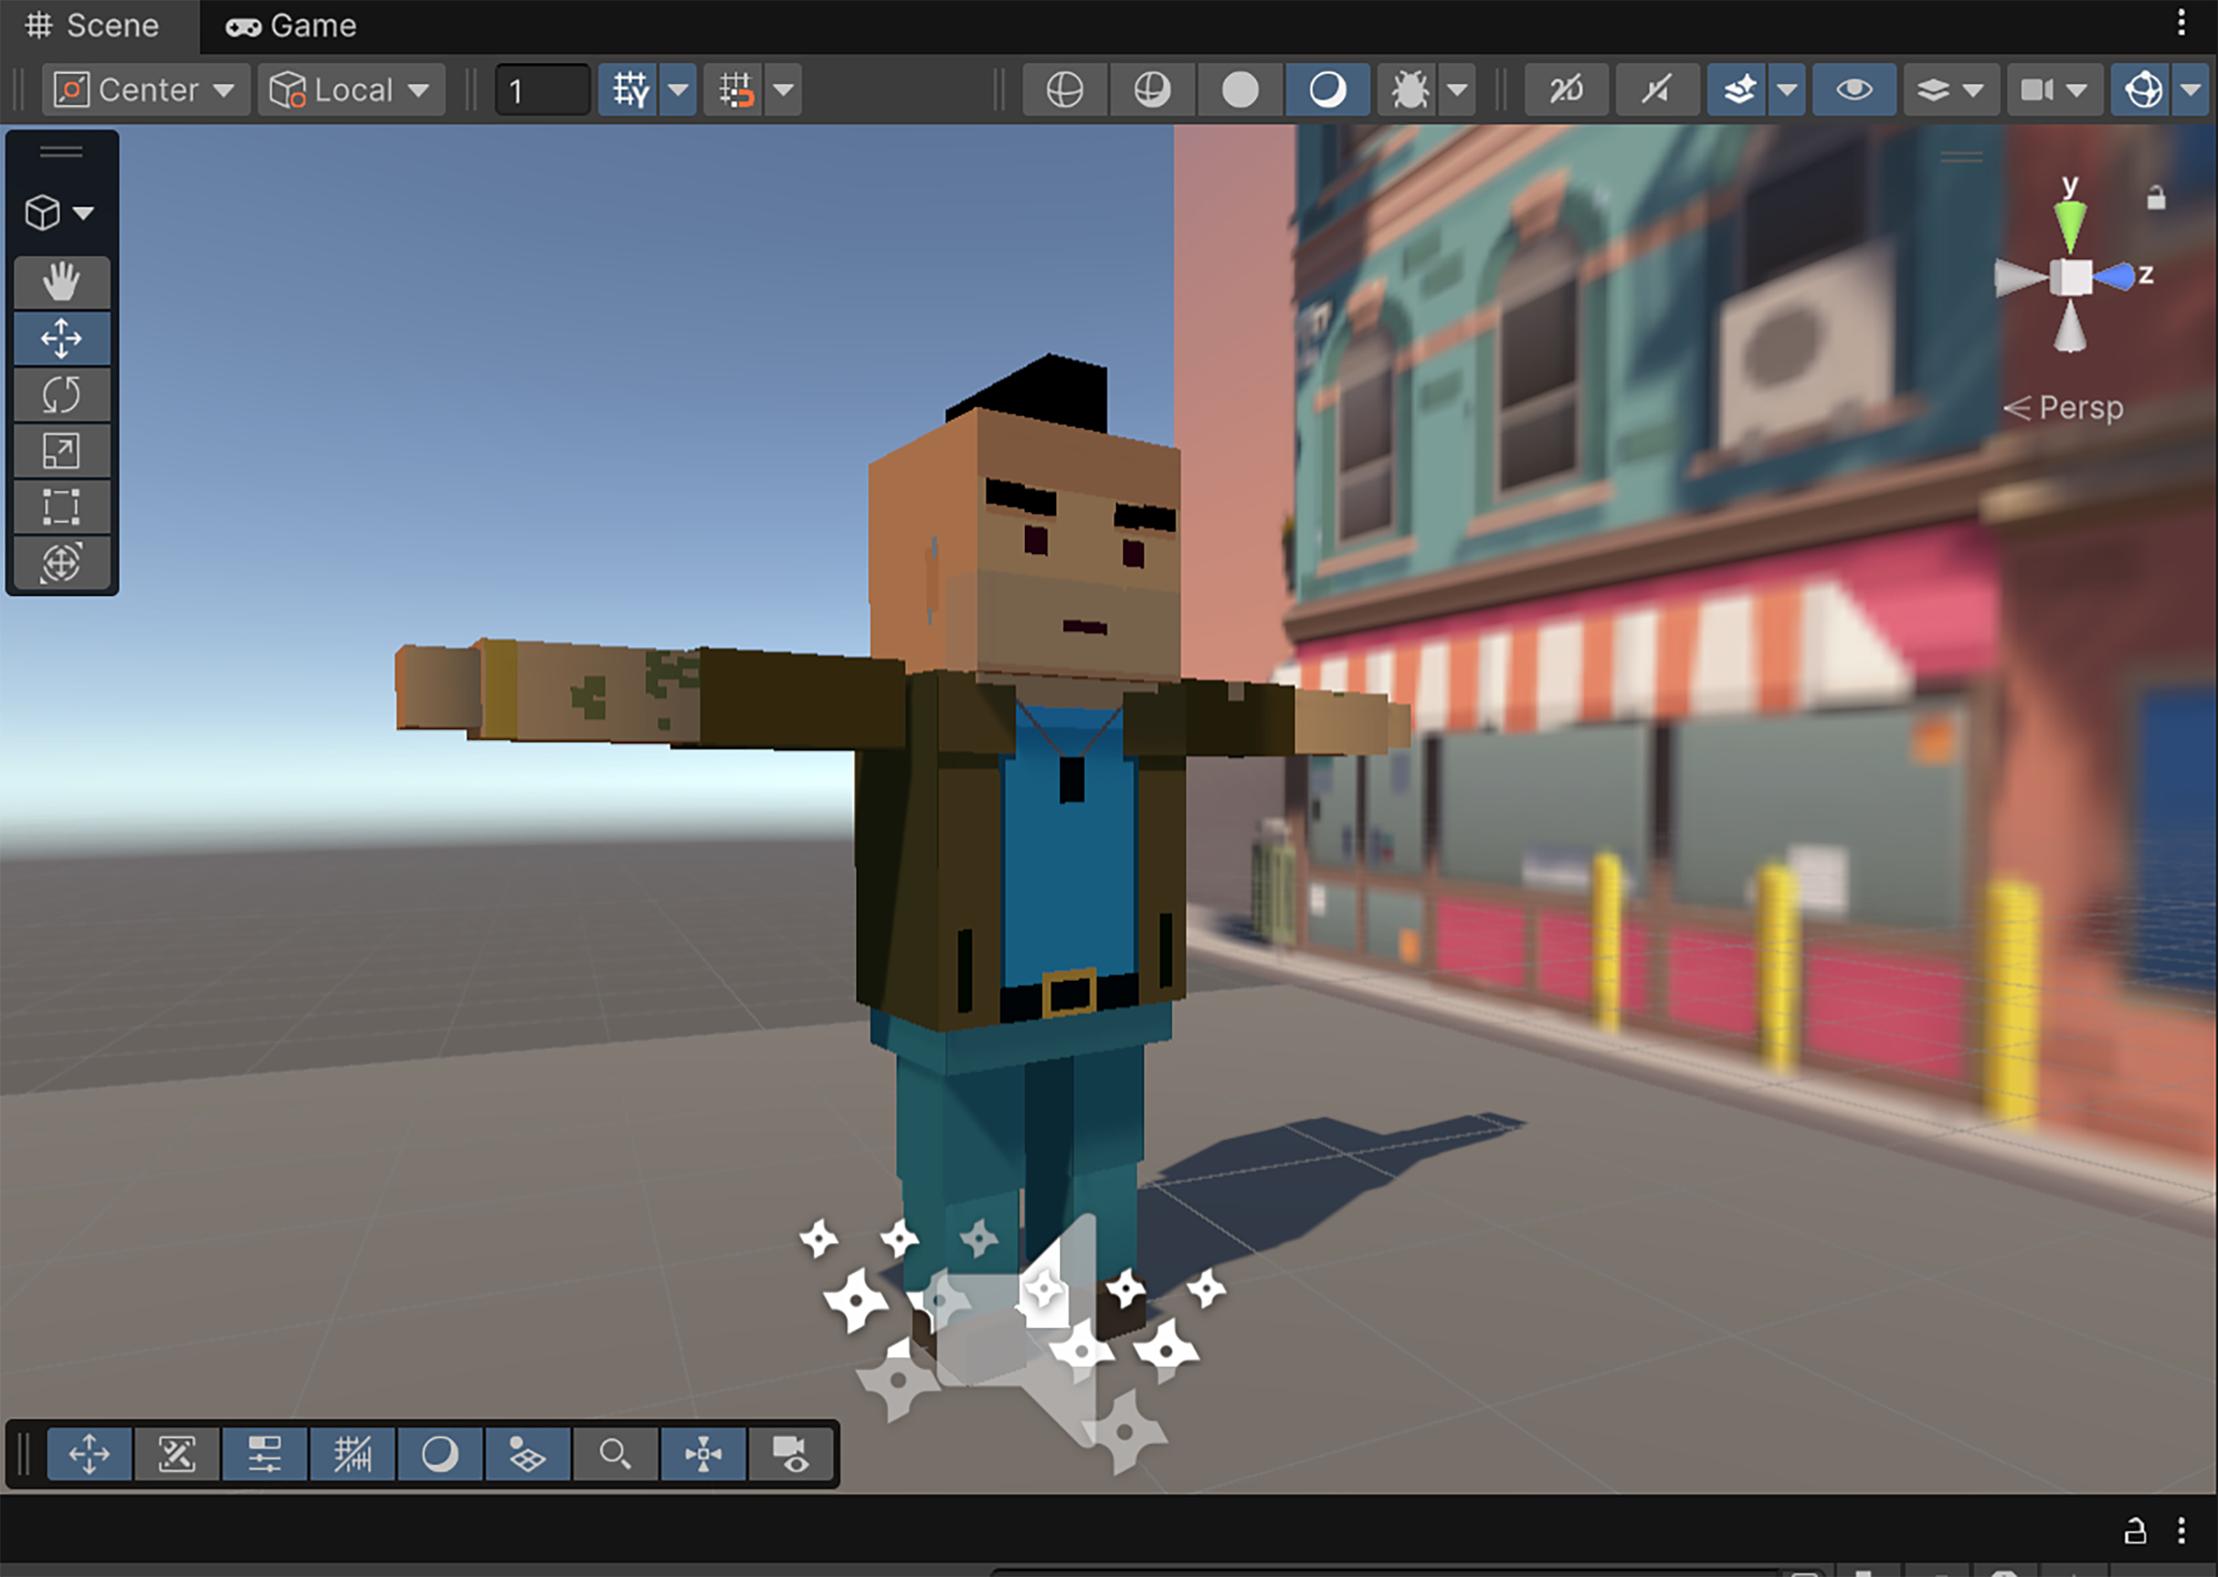
Task: Switch to the Game tab
Action: click(x=291, y=26)
